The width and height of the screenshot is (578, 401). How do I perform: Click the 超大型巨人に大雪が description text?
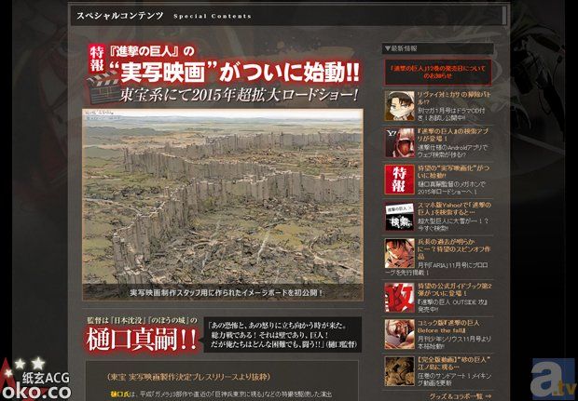coord(453,224)
